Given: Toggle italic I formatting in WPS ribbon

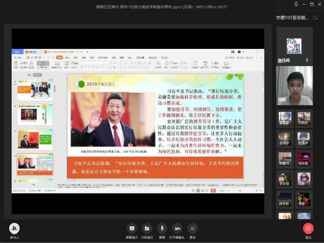Looking at the screenshot, I should point(86,67).
